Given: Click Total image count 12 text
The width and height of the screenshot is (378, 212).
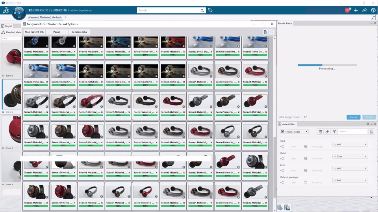Looking at the screenshot, I should 293,117.
